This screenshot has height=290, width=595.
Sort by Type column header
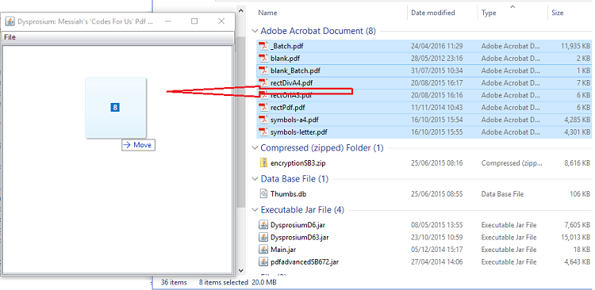pyautogui.click(x=489, y=13)
